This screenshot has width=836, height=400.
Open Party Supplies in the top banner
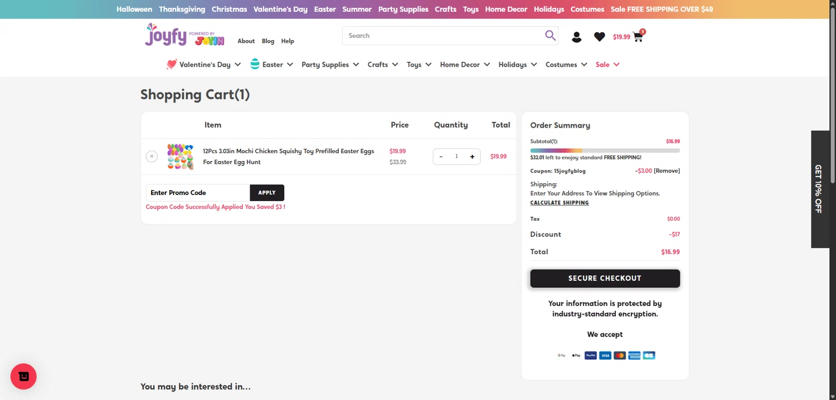coord(403,9)
